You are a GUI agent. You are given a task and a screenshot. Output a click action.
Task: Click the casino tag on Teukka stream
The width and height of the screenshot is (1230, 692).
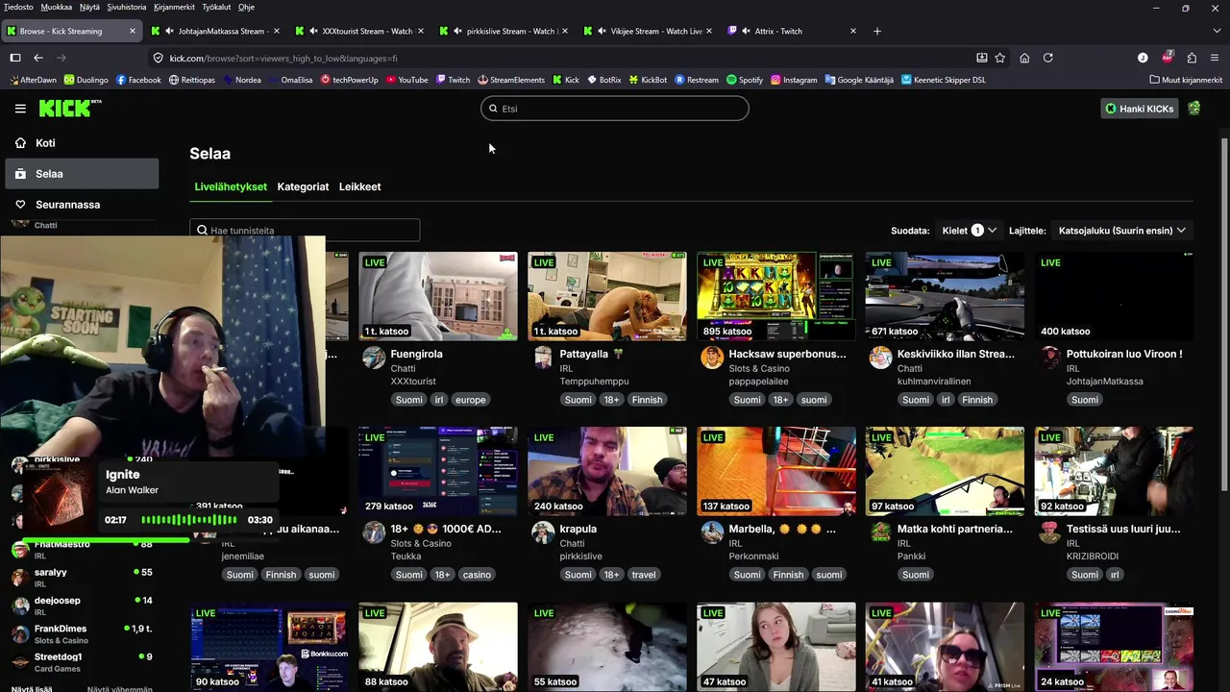[x=477, y=575]
